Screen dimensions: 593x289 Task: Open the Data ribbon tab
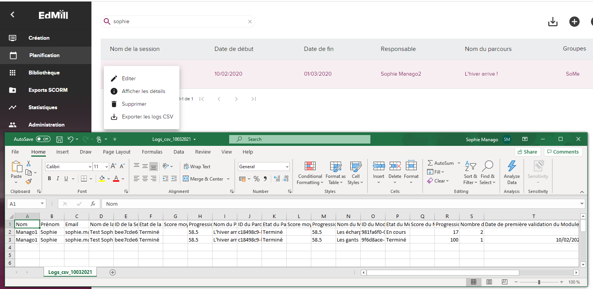tap(179, 152)
